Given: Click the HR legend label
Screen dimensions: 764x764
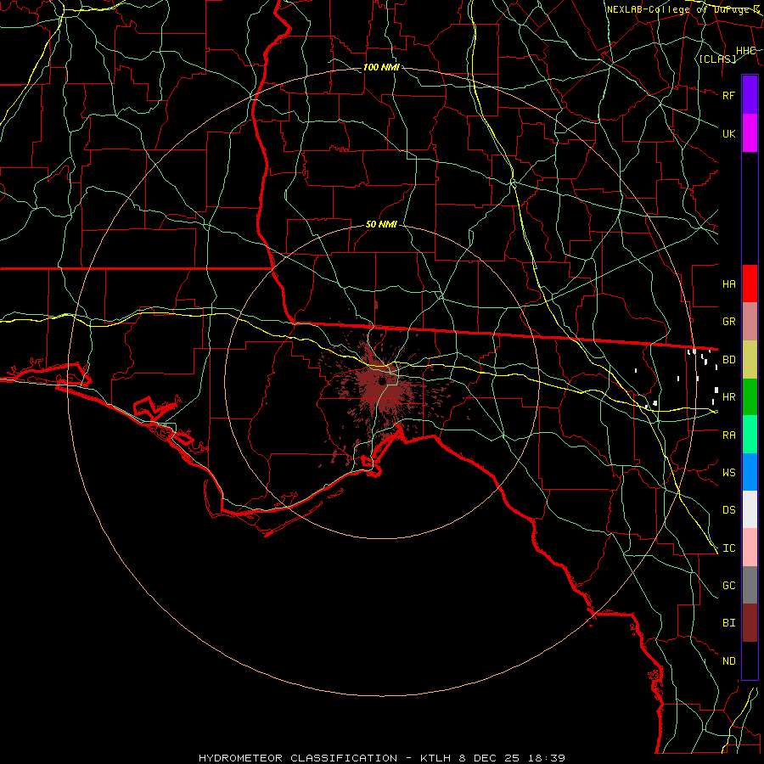Looking at the screenshot, I should tap(728, 397).
